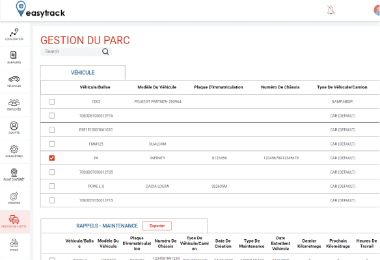Click the Heures De Travail header
Viewport: 380px width, 260px height.
(x=366, y=243)
